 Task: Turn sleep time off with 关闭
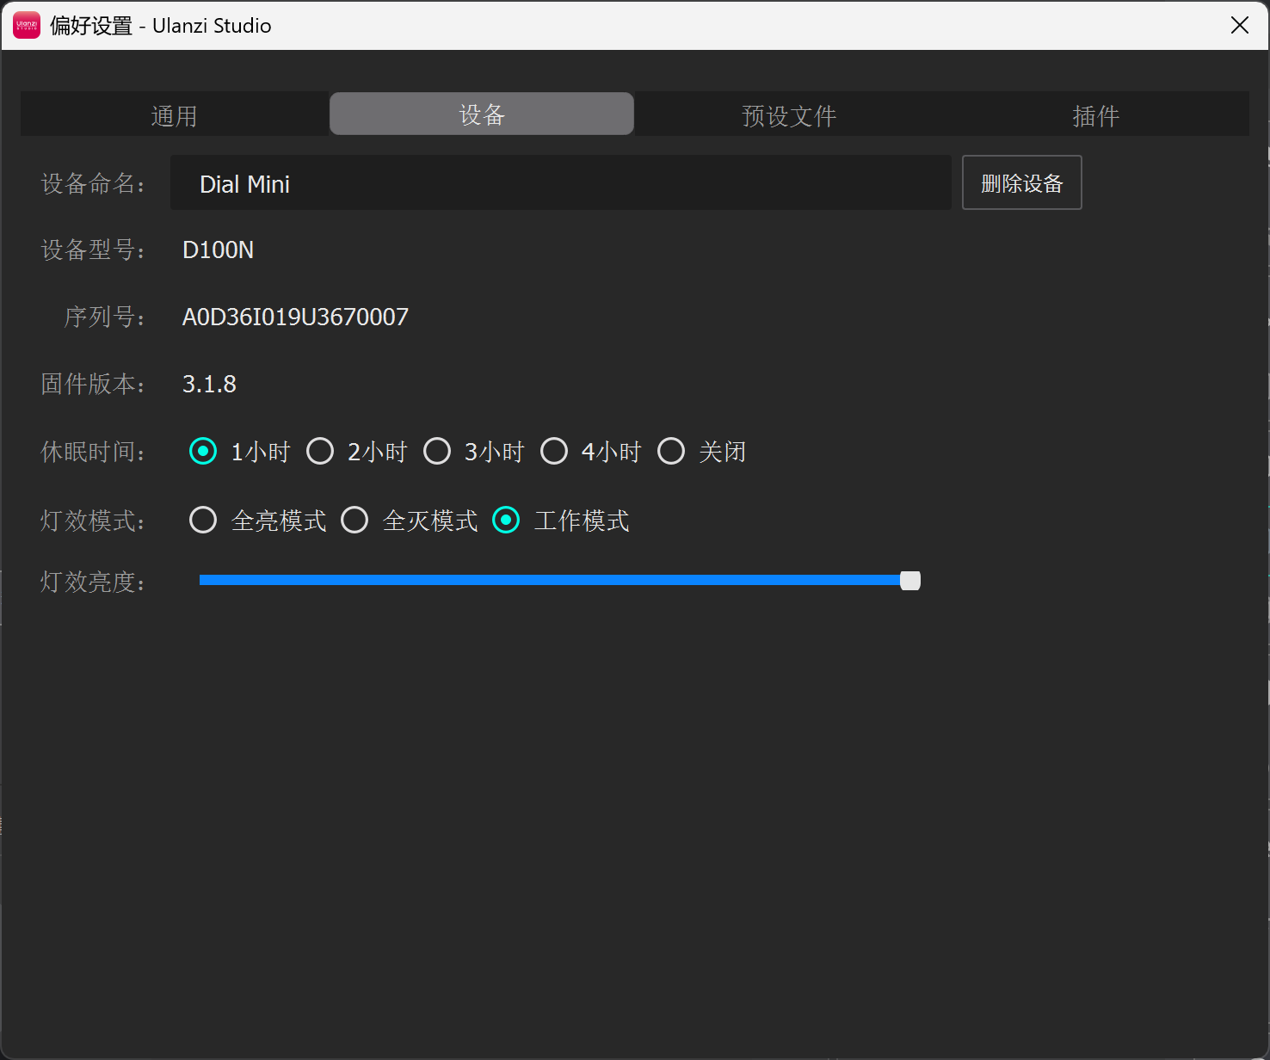(671, 451)
